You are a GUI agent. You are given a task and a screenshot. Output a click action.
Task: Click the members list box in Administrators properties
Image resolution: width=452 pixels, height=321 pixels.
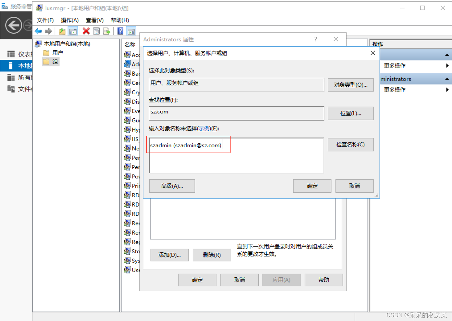(x=243, y=219)
